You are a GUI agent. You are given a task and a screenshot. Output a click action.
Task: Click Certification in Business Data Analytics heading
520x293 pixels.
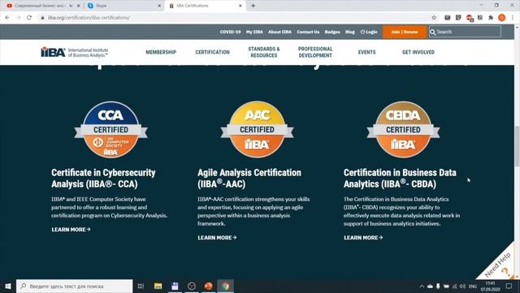point(400,178)
